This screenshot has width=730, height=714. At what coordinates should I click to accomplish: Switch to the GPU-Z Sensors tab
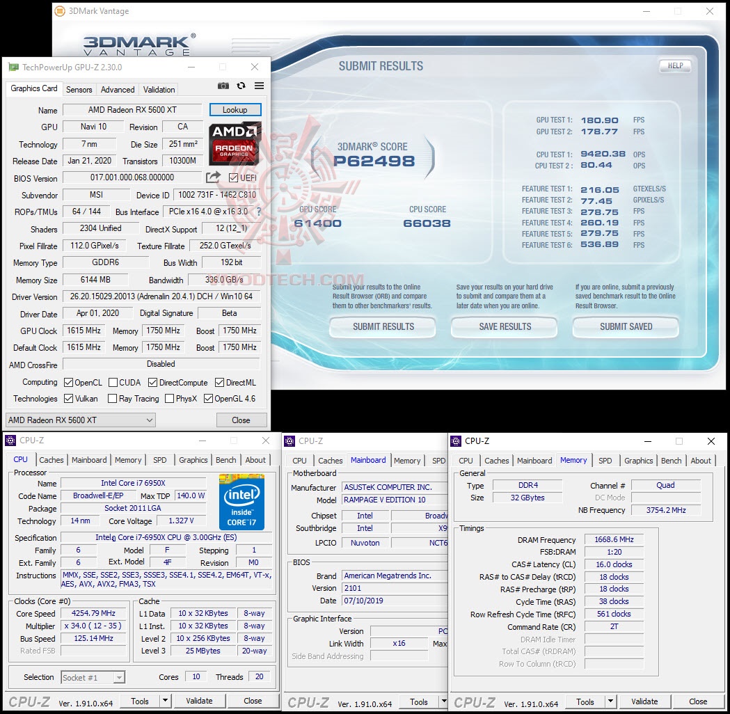[79, 89]
